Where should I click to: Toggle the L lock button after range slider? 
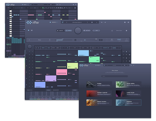coord(75,40)
